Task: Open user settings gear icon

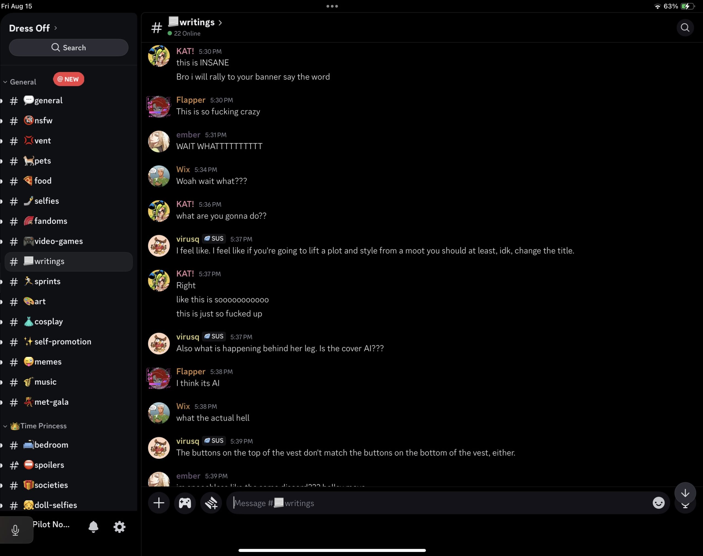Action: (119, 526)
